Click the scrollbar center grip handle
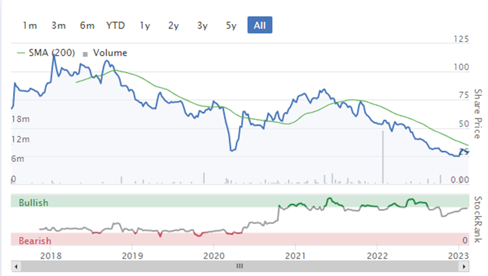Image resolution: width=488 pixels, height=276 pixels. tap(240, 266)
